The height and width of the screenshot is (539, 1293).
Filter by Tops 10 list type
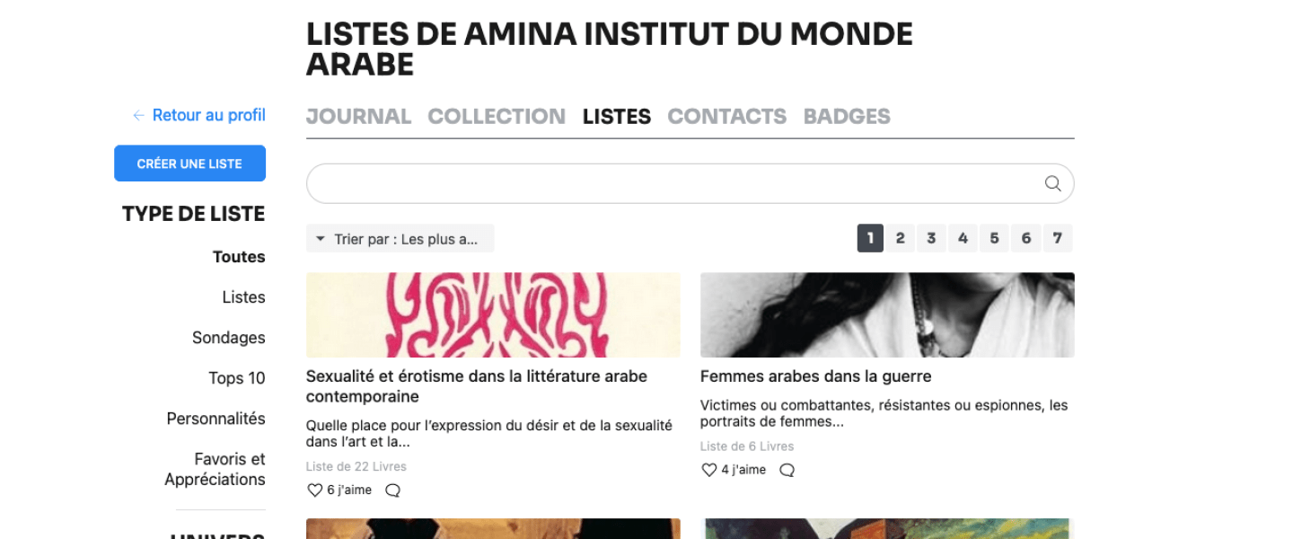click(237, 378)
